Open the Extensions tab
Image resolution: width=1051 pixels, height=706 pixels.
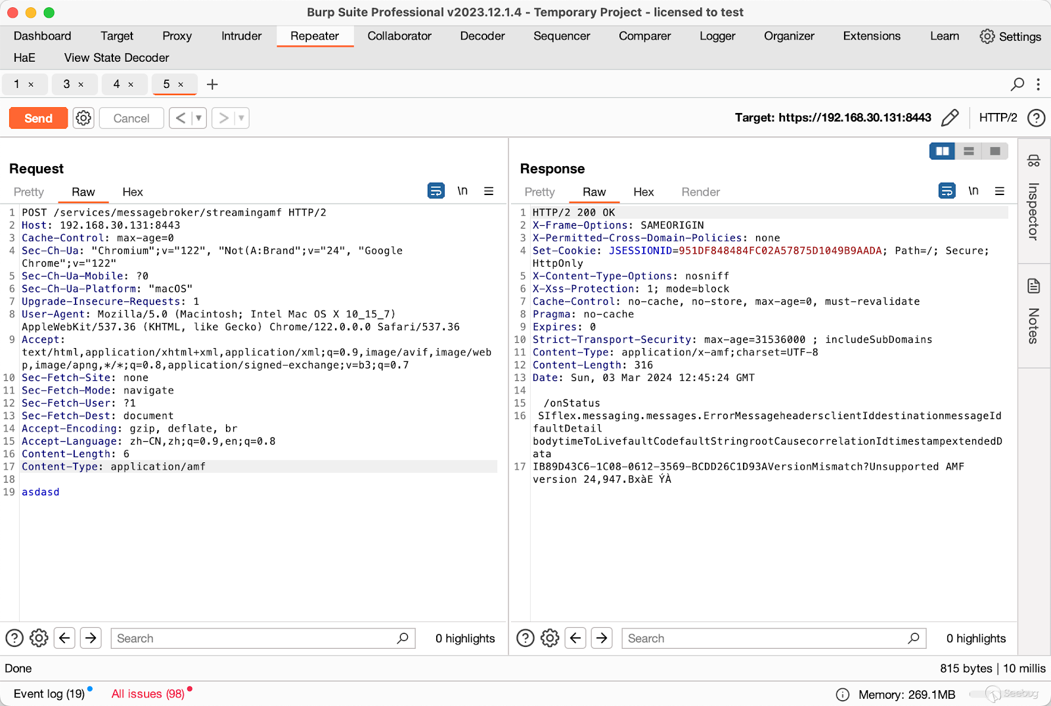point(872,36)
